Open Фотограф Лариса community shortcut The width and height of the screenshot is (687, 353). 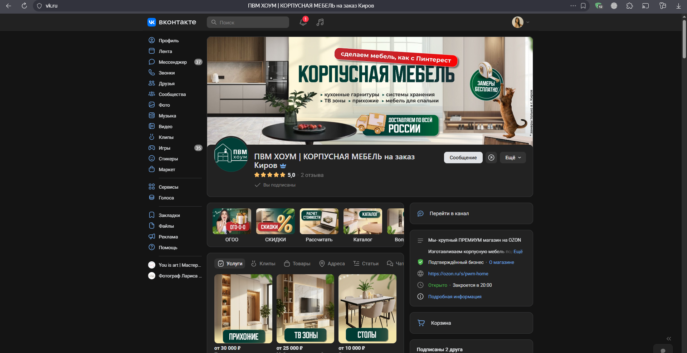coord(175,276)
